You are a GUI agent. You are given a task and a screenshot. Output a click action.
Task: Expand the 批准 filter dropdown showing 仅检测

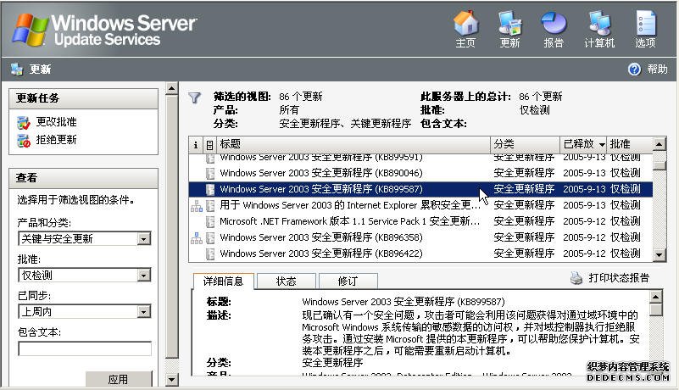pyautogui.click(x=144, y=276)
